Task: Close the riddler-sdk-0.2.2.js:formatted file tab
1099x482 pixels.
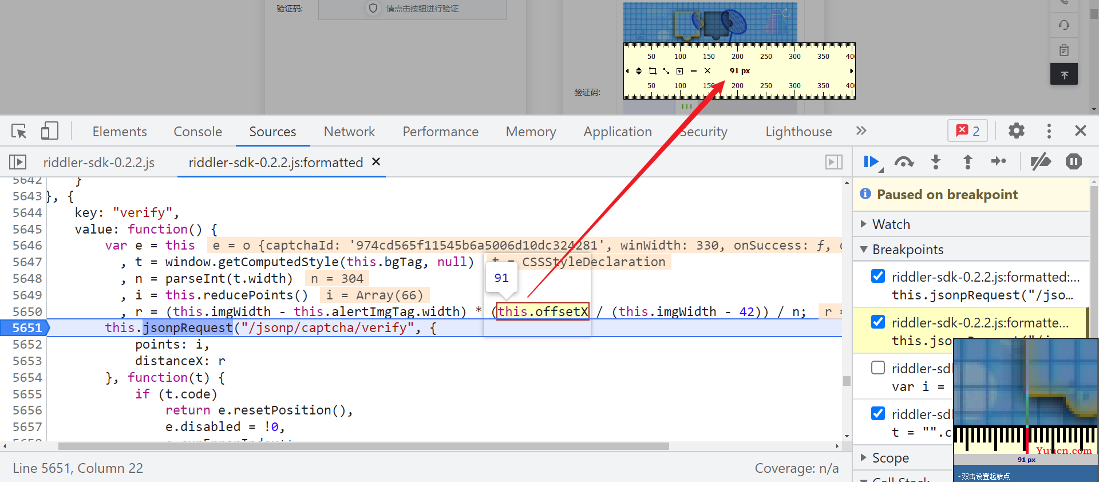Action: pos(376,161)
